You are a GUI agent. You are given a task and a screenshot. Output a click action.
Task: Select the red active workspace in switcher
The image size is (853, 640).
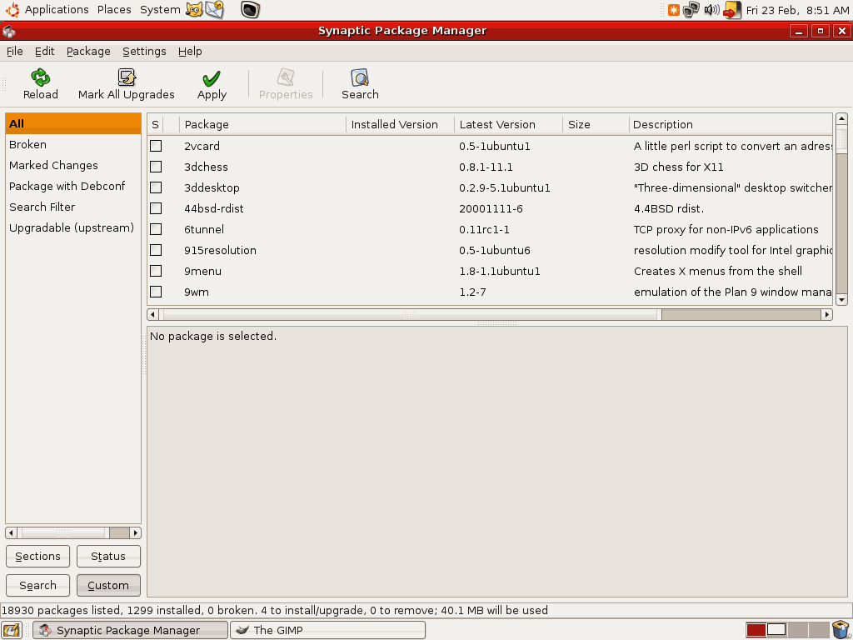click(x=756, y=630)
